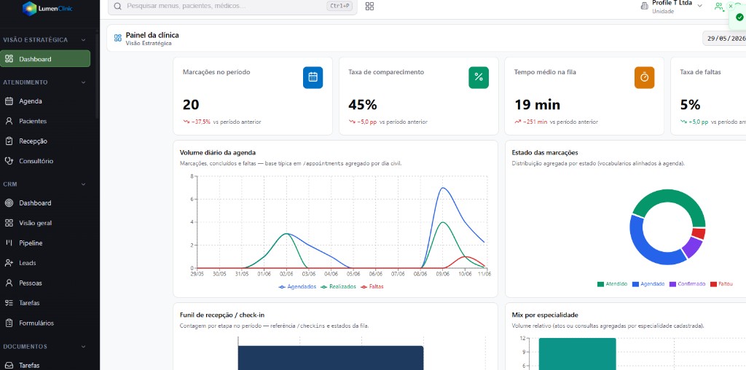
Task: Go to Visão geral under CRM
Action: (x=46, y=223)
